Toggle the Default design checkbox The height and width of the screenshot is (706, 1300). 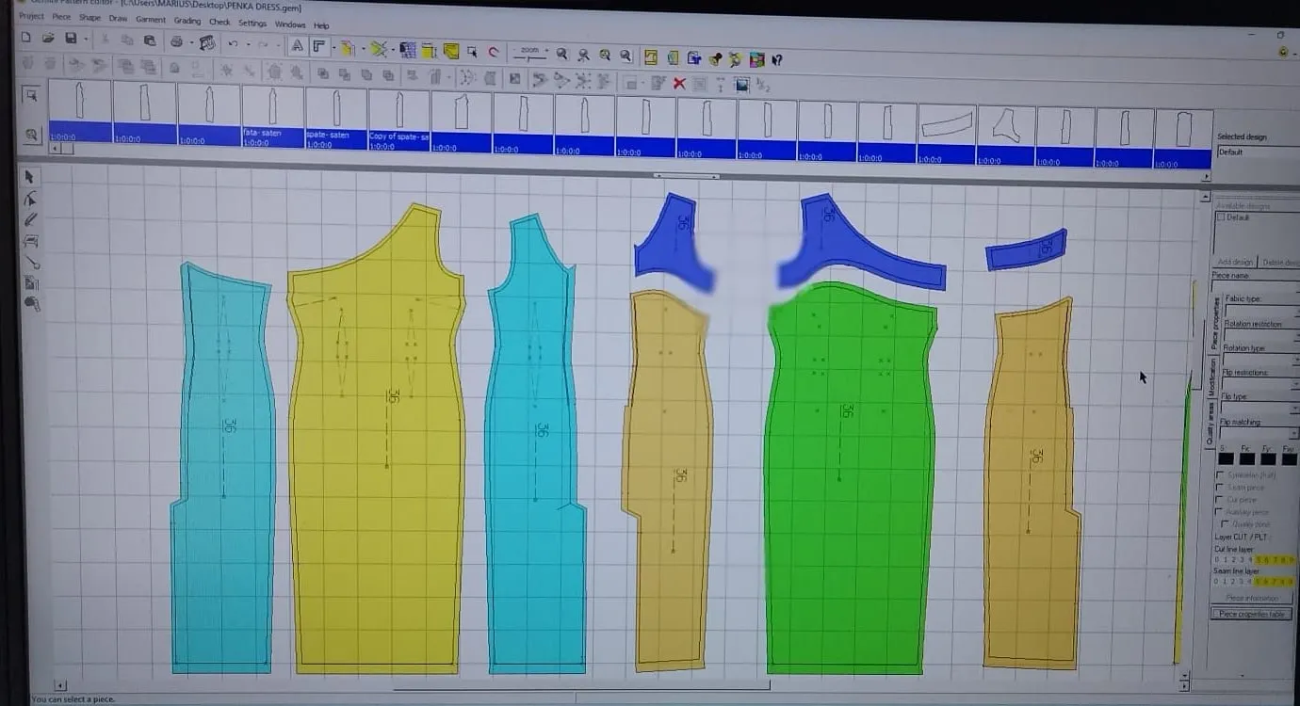[x=1222, y=217]
